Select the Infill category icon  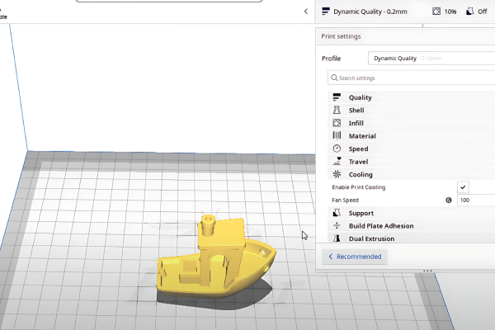(337, 123)
